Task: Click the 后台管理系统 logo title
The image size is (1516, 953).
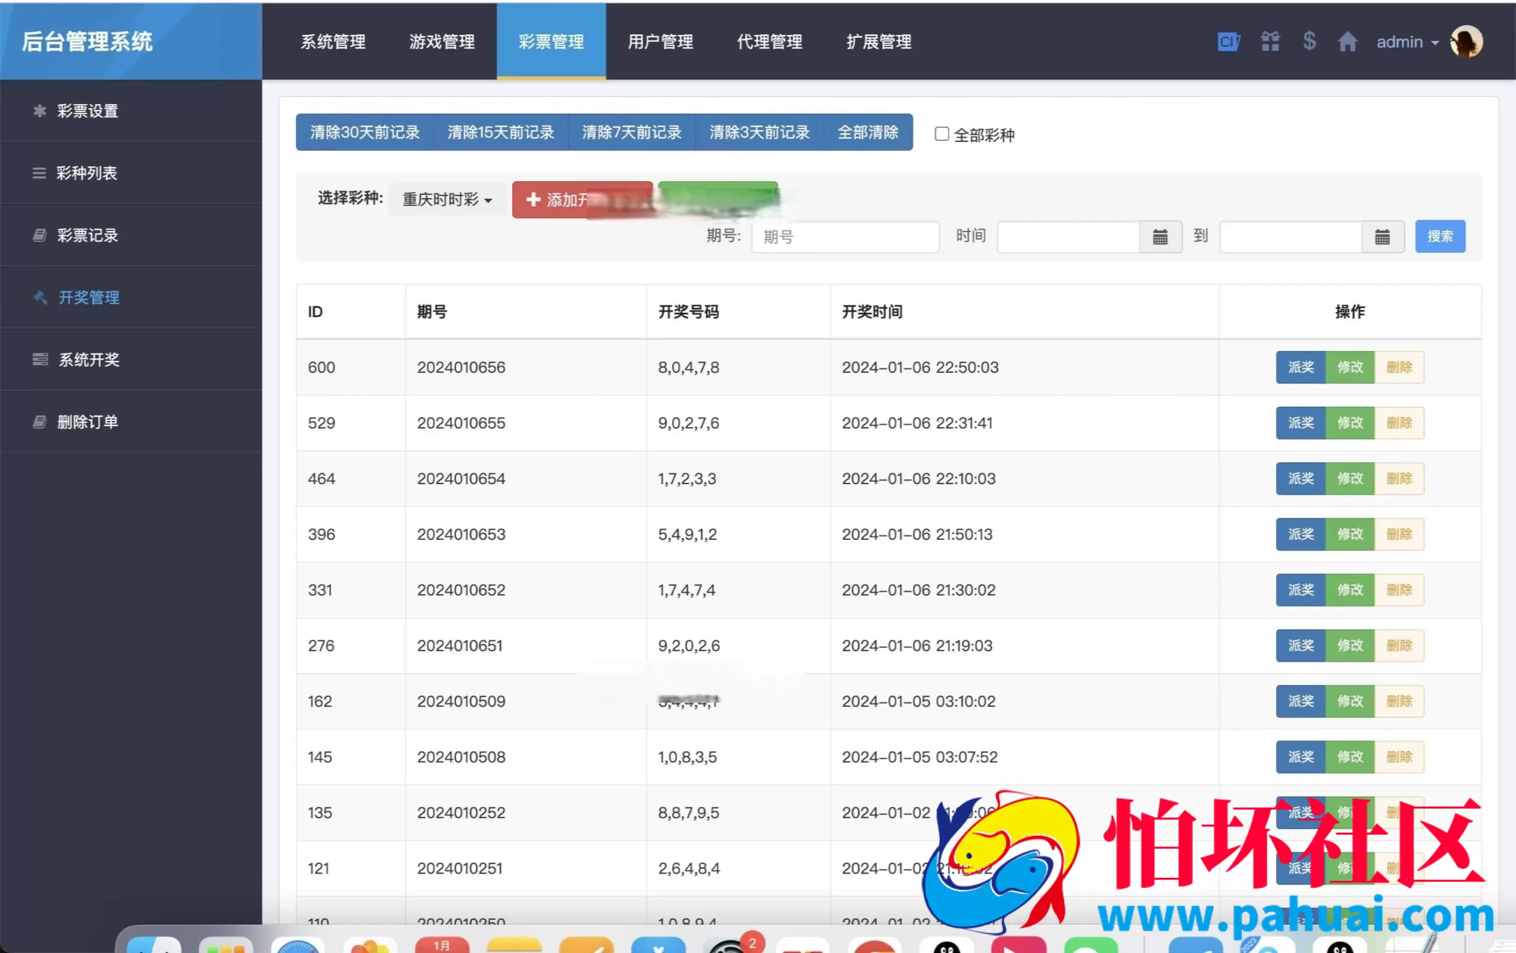Action: (87, 41)
